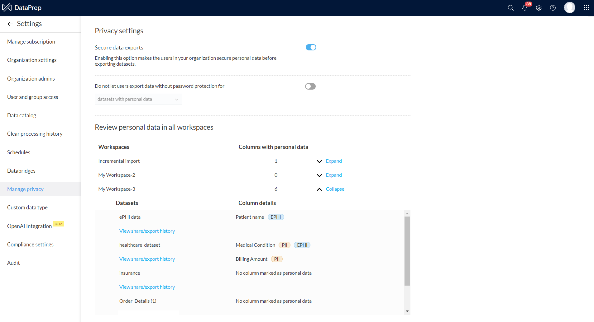Click chevron beside Incremental import row
The image size is (594, 322).
pos(319,161)
